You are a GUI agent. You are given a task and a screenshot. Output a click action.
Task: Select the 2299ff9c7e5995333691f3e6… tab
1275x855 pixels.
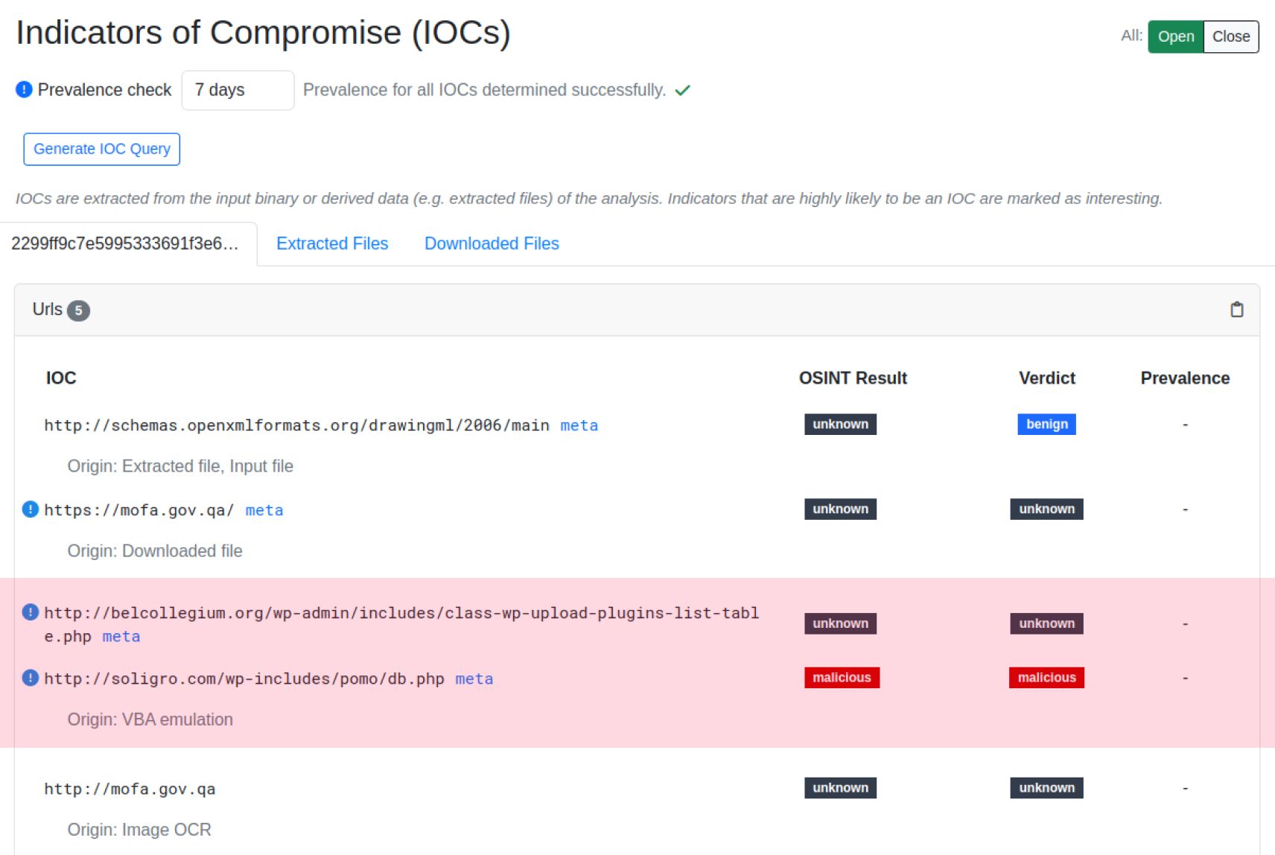[125, 244]
